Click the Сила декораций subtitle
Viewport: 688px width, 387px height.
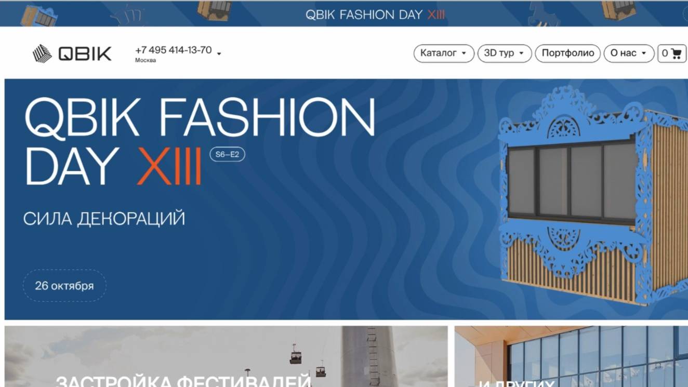pyautogui.click(x=104, y=219)
